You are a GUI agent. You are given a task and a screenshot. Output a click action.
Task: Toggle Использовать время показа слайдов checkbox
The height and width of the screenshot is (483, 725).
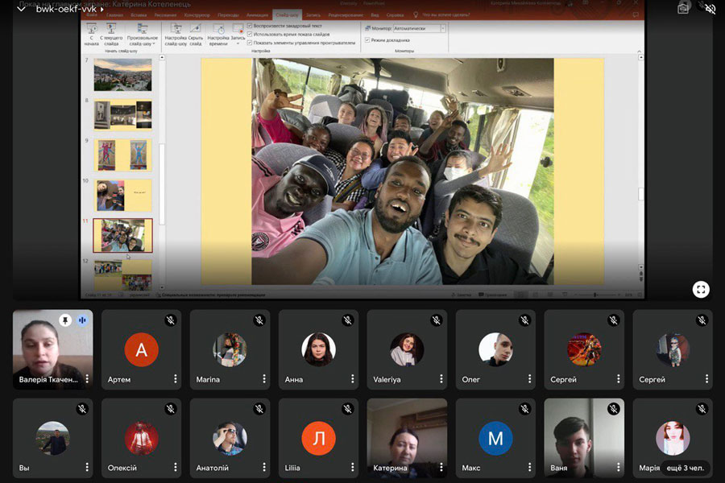point(251,35)
